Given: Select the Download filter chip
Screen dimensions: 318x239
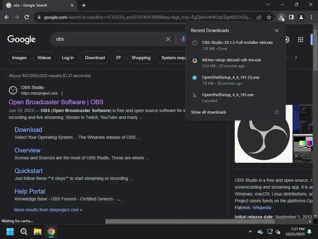Looking at the screenshot, I should 95,58.
